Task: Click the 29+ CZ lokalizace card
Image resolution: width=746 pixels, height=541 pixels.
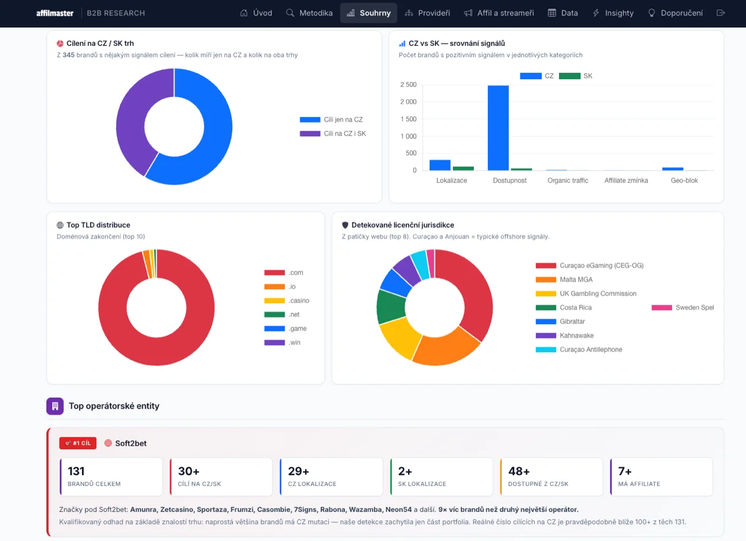Action: point(331,477)
